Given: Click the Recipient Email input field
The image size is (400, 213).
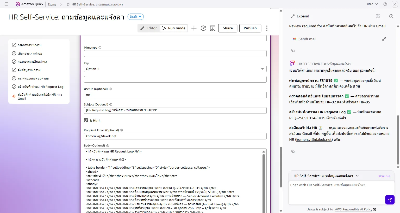Looking at the screenshot, I should [175, 136].
